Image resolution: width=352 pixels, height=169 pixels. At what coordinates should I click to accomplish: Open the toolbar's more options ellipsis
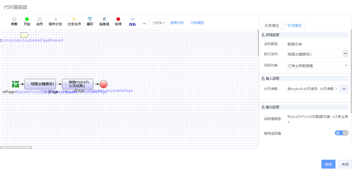(144, 23)
